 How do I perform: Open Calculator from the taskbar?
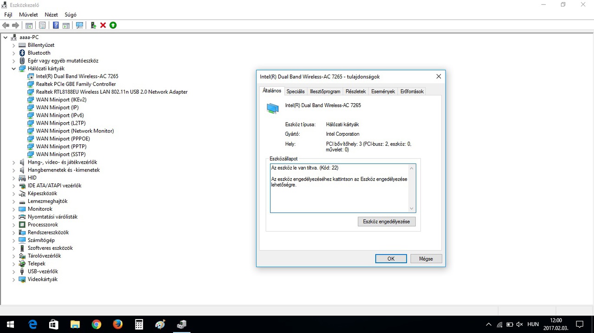pyautogui.click(x=139, y=324)
